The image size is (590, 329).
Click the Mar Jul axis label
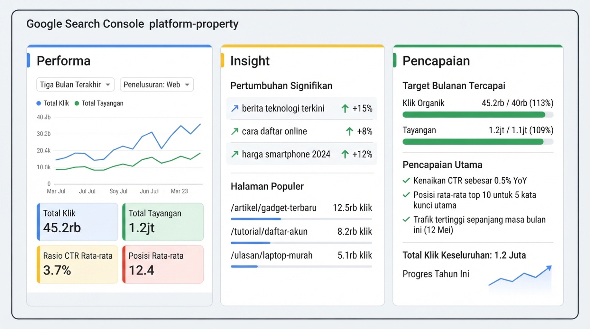[56, 191]
